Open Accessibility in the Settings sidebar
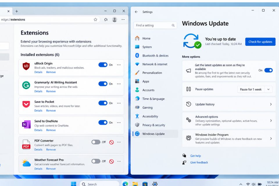Viewport: 279px width, 186px height. tap(155, 117)
